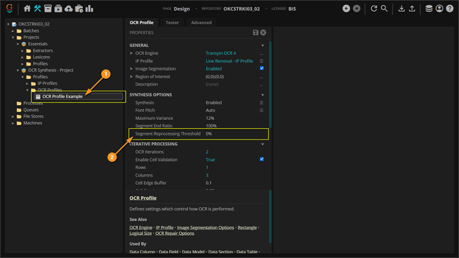The image size is (459, 258).
Task: Open the OCR Repair Options link
Action: pos(175,233)
